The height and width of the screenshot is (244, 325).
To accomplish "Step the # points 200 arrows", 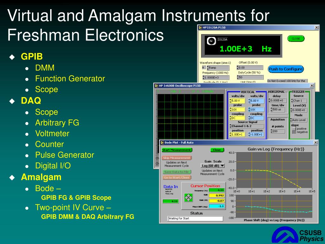I will [271, 131].
